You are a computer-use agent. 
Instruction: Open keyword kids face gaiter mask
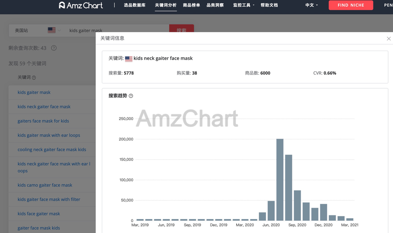tap(38, 213)
